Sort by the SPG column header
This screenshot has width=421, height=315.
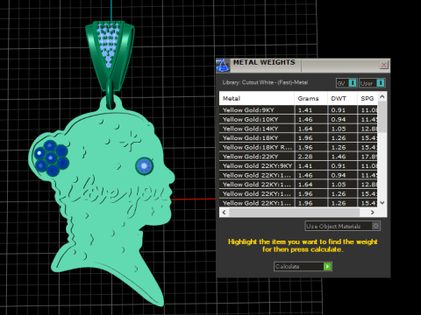(367, 98)
